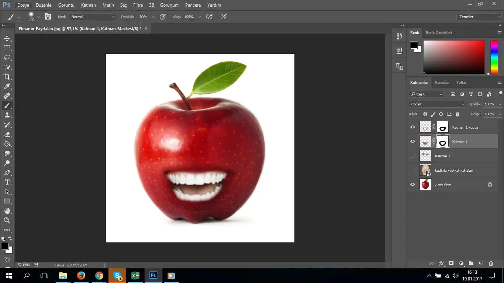Open the Filtre menu
Viewport: 504px width, 283px height.
[x=138, y=5]
